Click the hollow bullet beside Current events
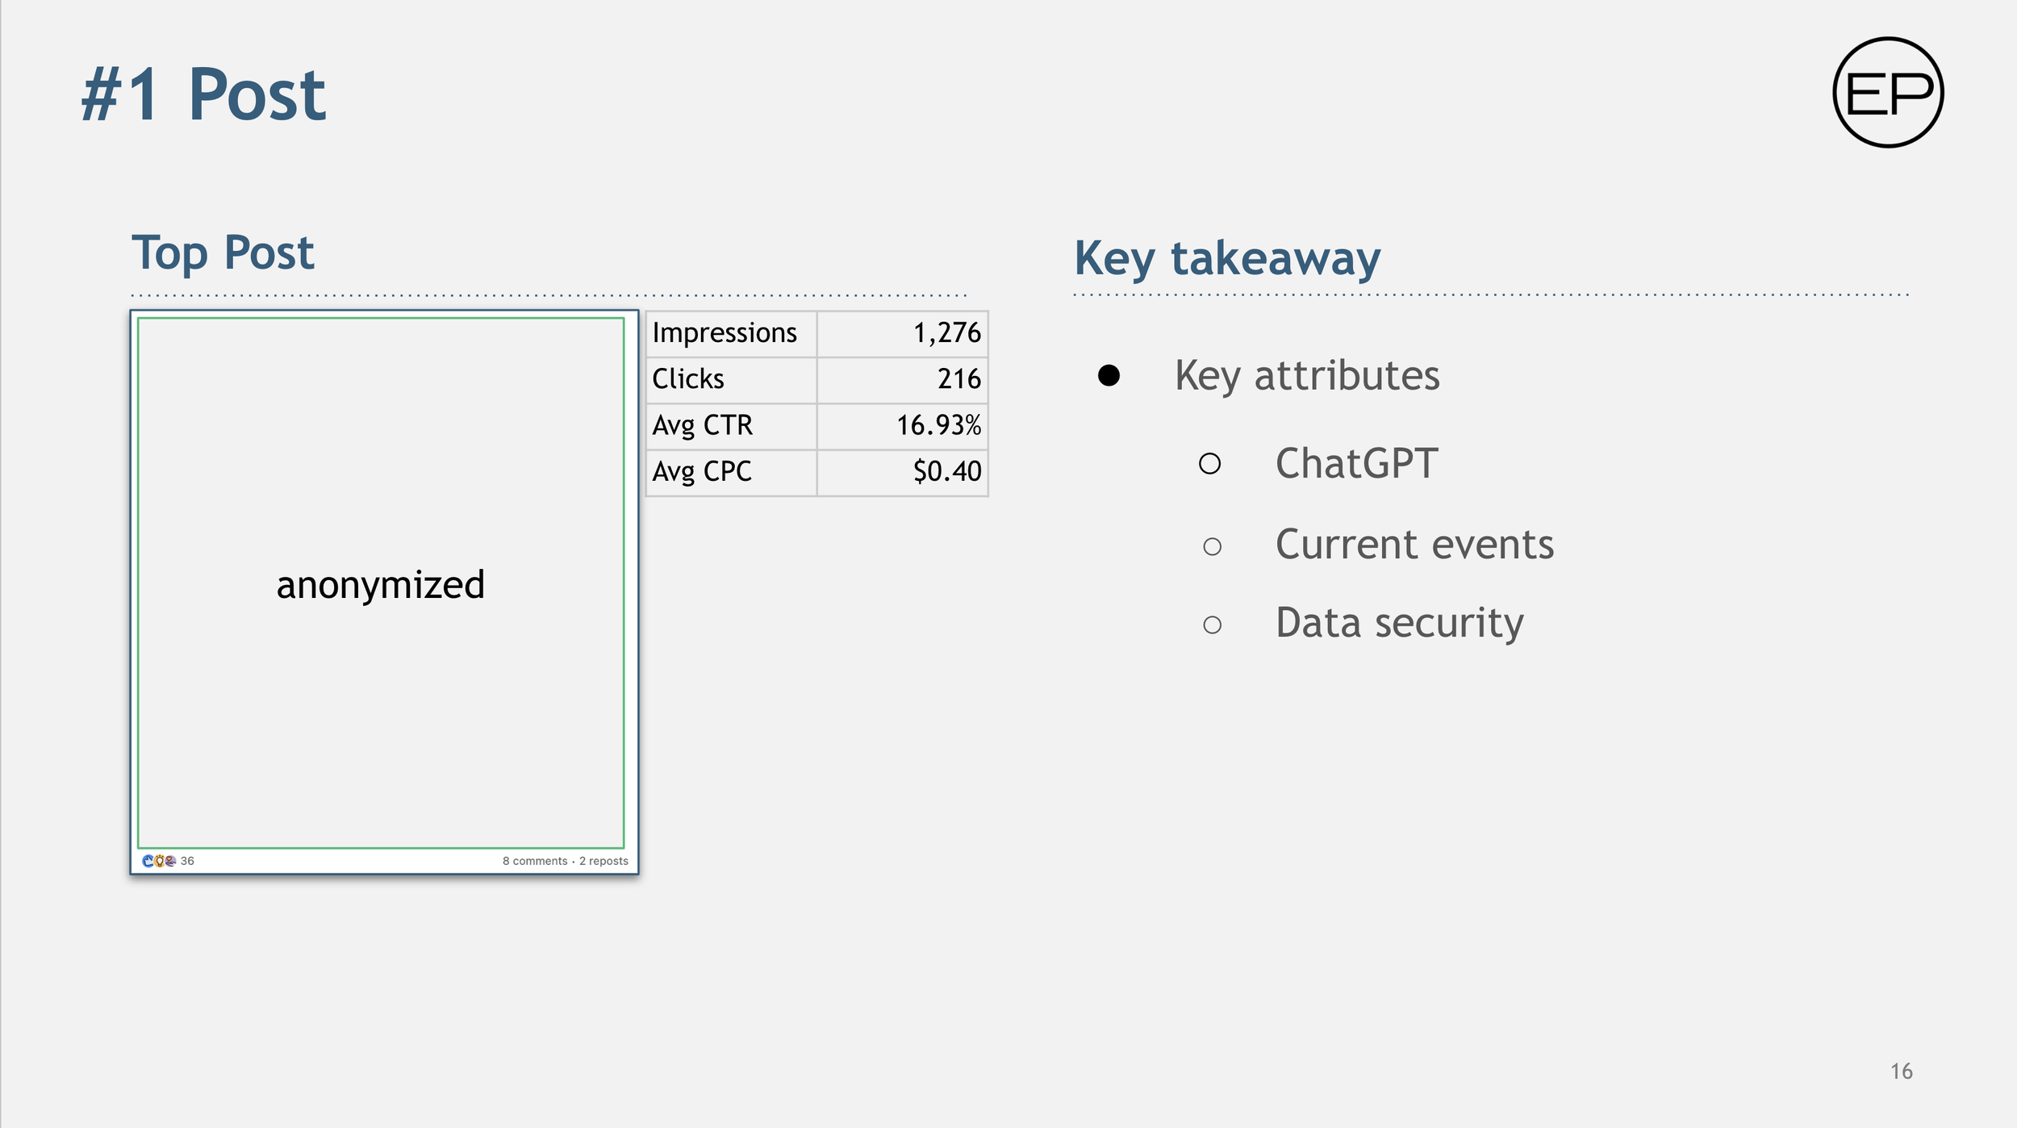Screen dimensions: 2017x1128 pyautogui.click(x=1212, y=546)
